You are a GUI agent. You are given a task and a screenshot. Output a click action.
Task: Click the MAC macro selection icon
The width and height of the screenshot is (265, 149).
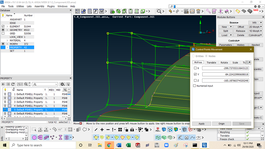[x=46, y=130]
